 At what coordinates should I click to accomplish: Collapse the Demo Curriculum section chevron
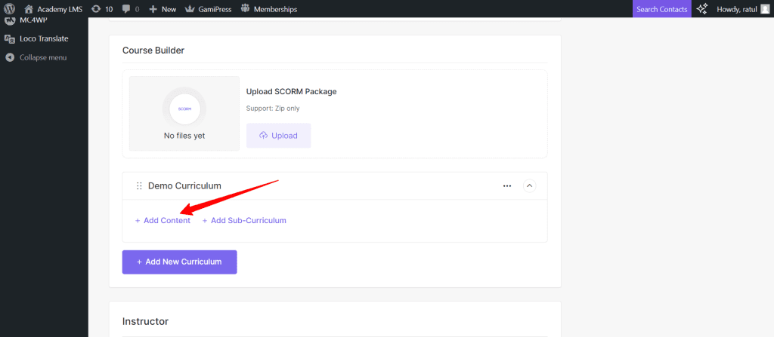[x=529, y=185]
